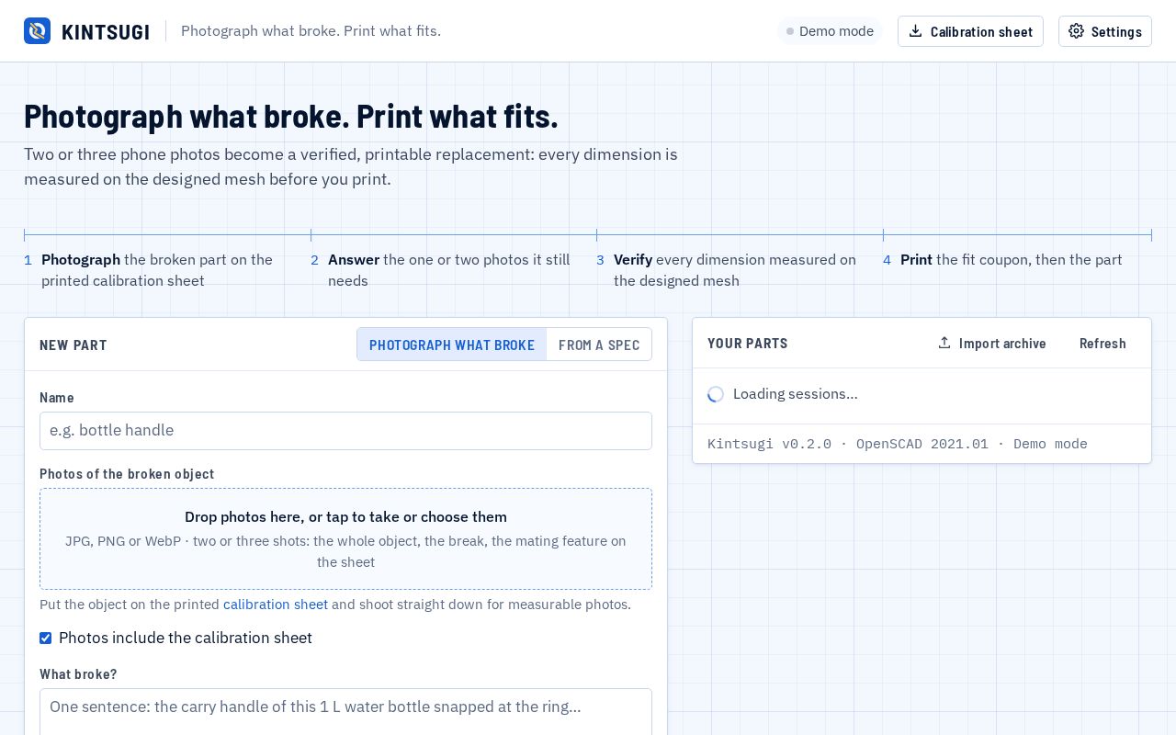
Task: Click the Refresh button in Your Parts
Action: (x=1102, y=343)
